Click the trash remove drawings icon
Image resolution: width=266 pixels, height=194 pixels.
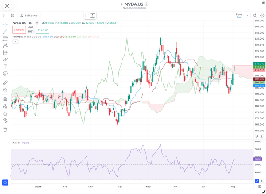(x=5, y=130)
